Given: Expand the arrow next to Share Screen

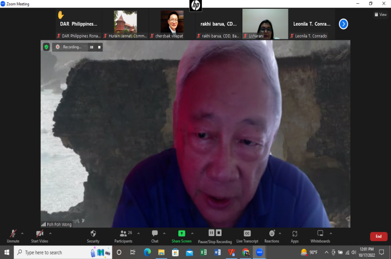Looking at the screenshot, I should point(192,233).
